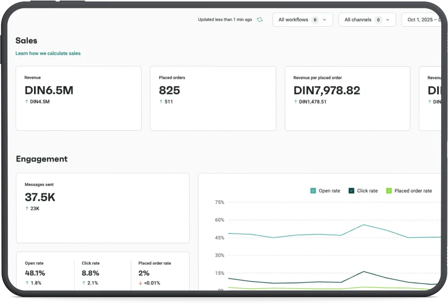Toggle the Placed order rate legend checkbox

389,191
